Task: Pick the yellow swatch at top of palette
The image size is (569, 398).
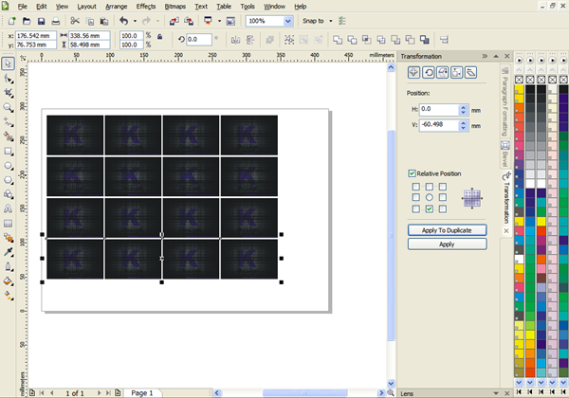Action: pyautogui.click(x=519, y=89)
